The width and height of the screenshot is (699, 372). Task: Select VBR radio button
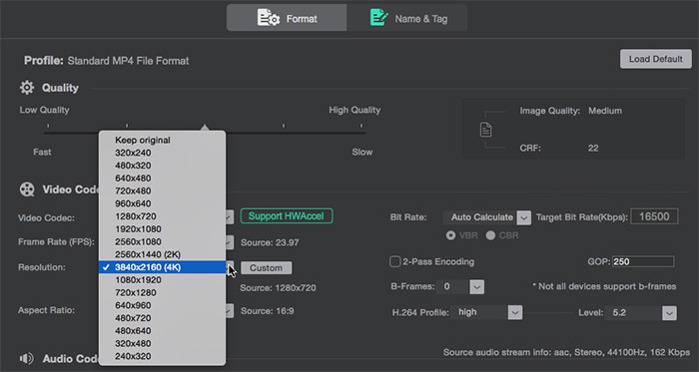click(450, 235)
